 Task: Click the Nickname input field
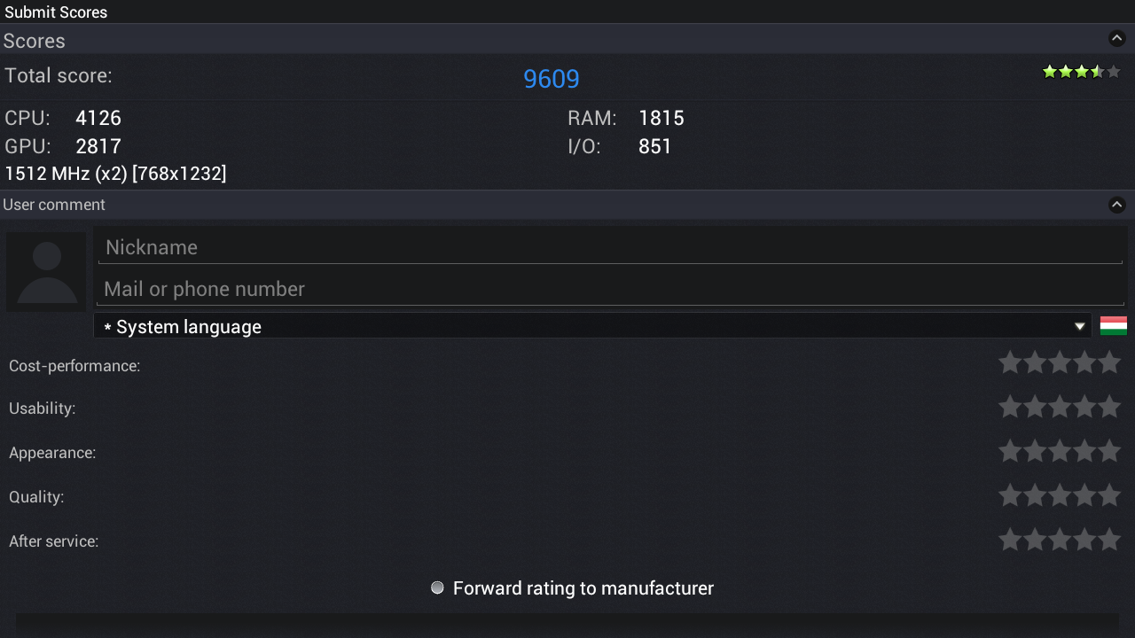(610, 247)
